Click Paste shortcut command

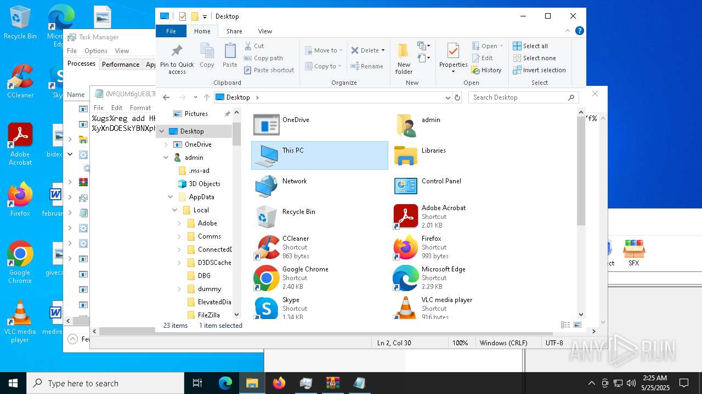point(269,70)
